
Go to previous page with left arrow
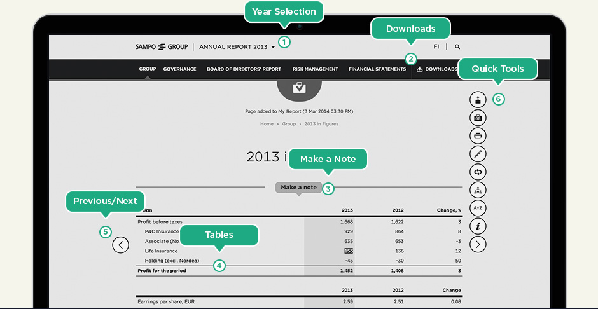(x=120, y=245)
